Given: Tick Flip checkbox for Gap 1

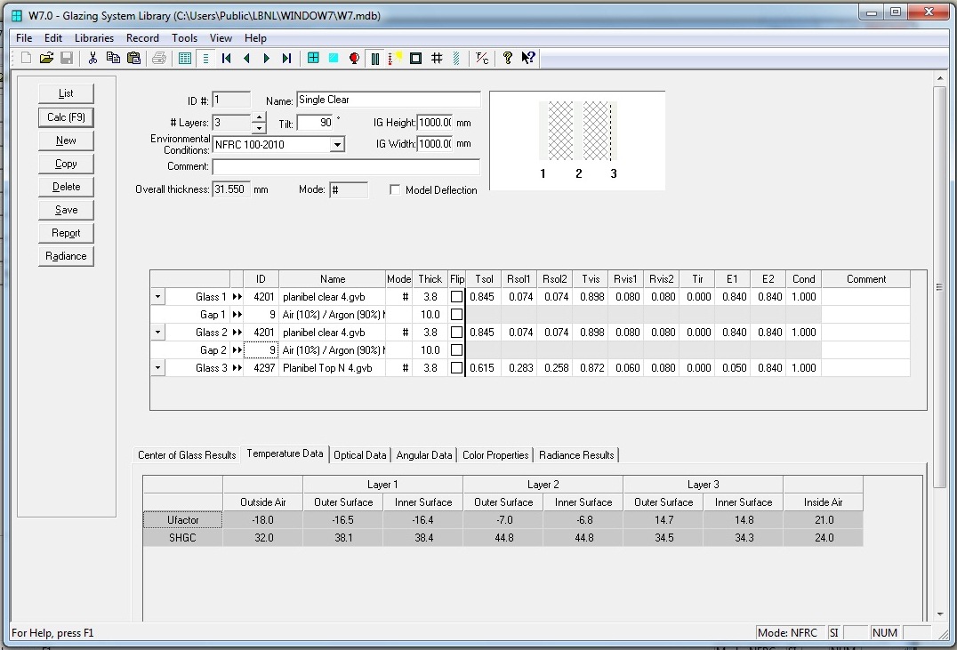Looking at the screenshot, I should pos(456,314).
